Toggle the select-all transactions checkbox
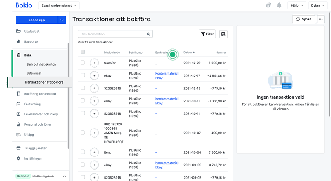 point(83,52)
